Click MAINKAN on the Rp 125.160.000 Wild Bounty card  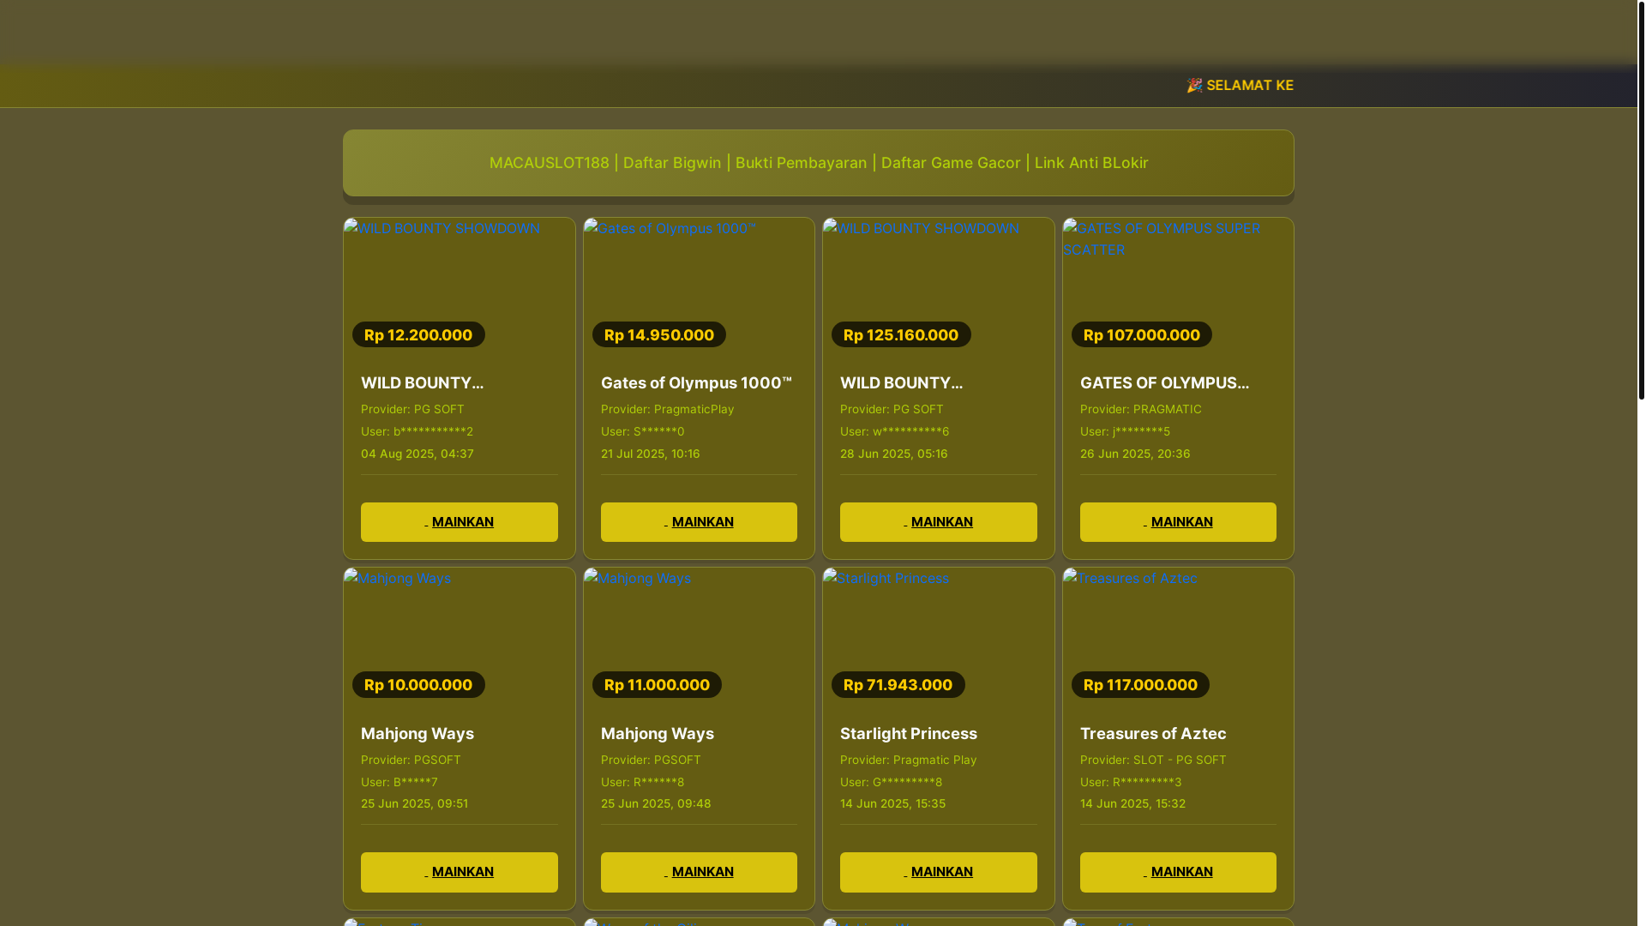939,522
